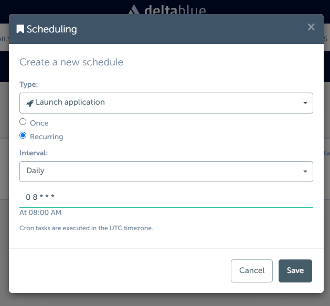Click the UTC timezone note text
This screenshot has width=330, height=306.
86,228
